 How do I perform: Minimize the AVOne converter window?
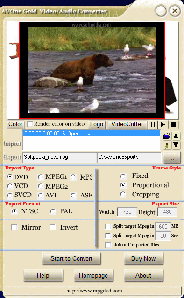click(x=161, y=11)
